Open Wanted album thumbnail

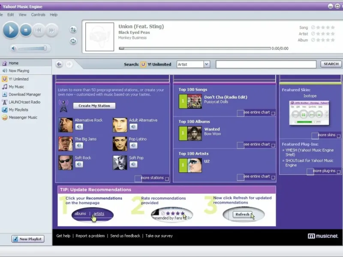point(195,134)
